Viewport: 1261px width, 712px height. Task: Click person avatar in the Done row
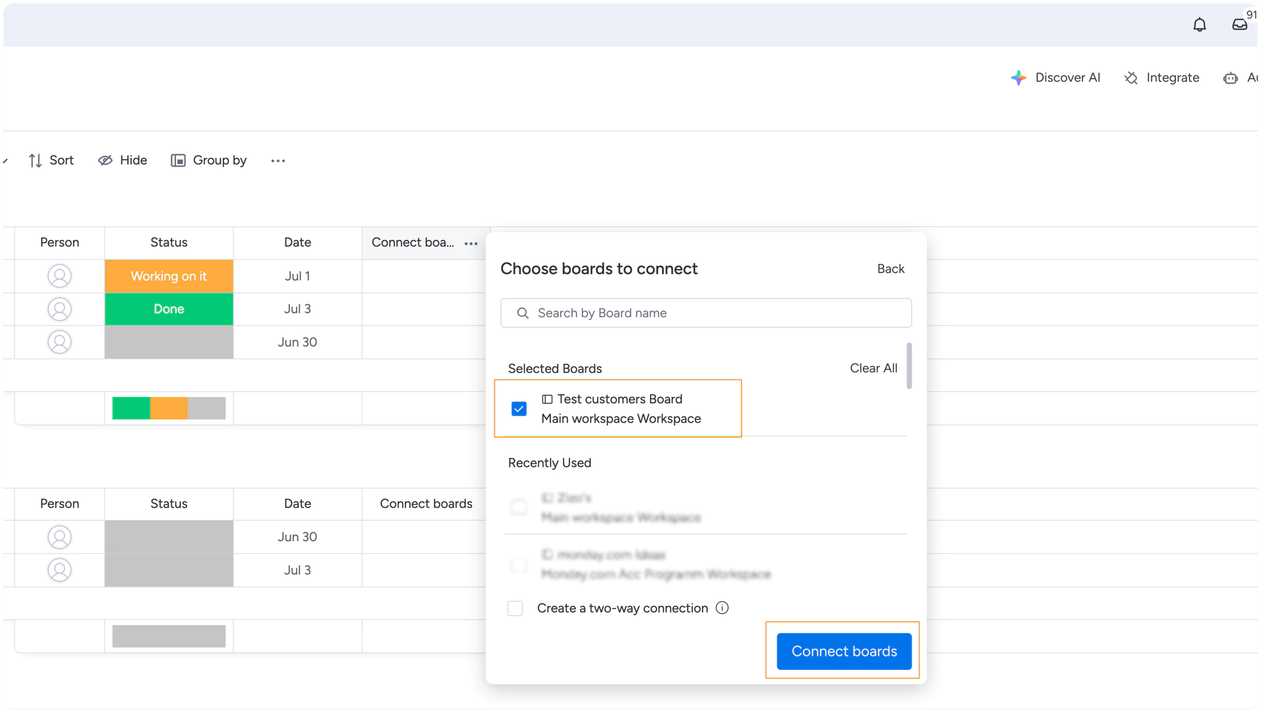[59, 309]
